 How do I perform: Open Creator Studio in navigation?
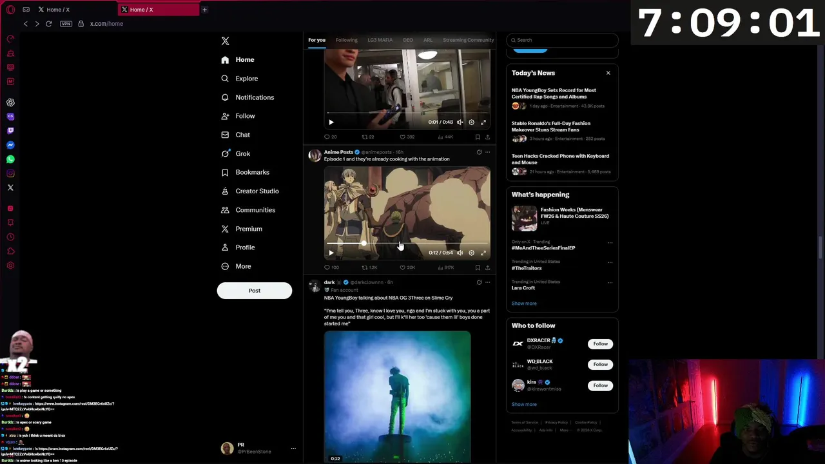(x=250, y=191)
